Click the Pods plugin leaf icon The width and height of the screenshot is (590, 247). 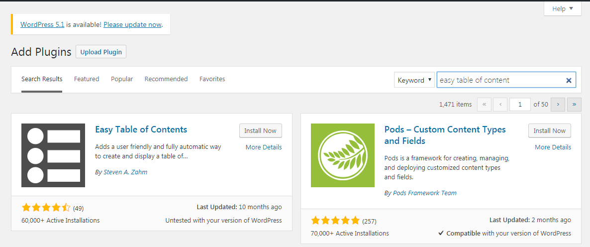(x=342, y=155)
